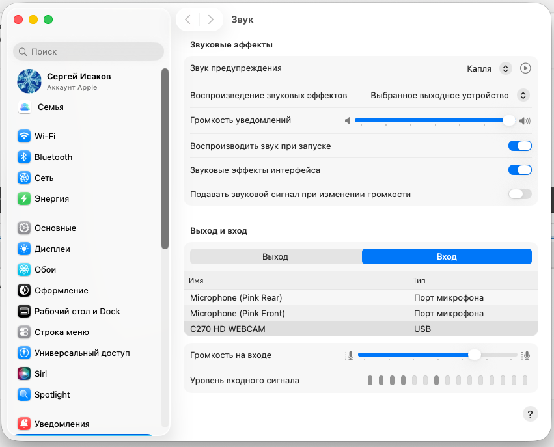The height and width of the screenshot is (447, 554).
Task: Open Bluetooth settings label
Action: (53, 157)
